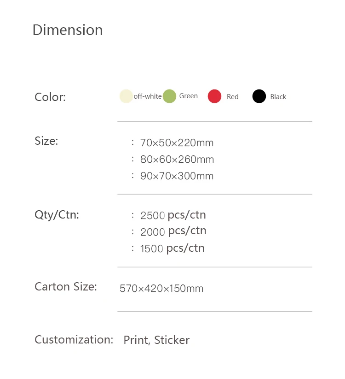Click the Qty/Ctn: row label
The width and height of the screenshot is (345, 379).
[x=57, y=215]
